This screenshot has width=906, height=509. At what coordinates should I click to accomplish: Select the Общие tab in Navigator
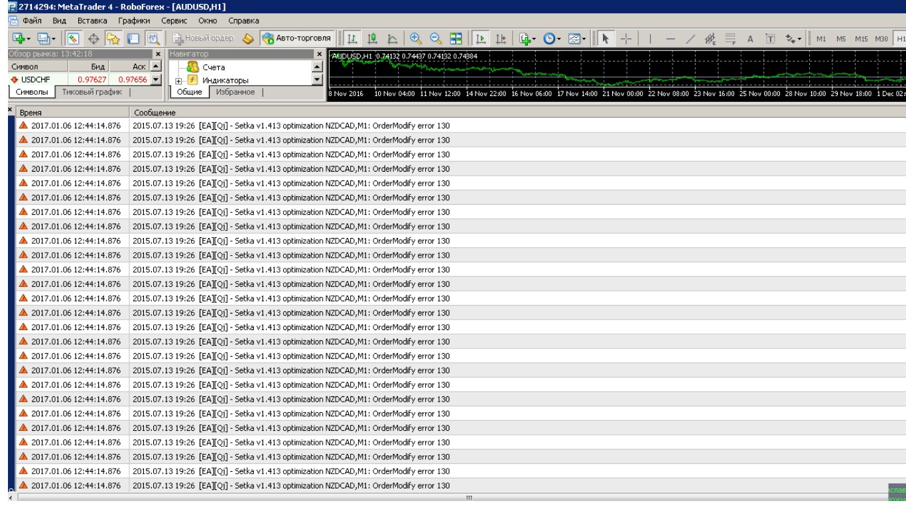coord(190,92)
